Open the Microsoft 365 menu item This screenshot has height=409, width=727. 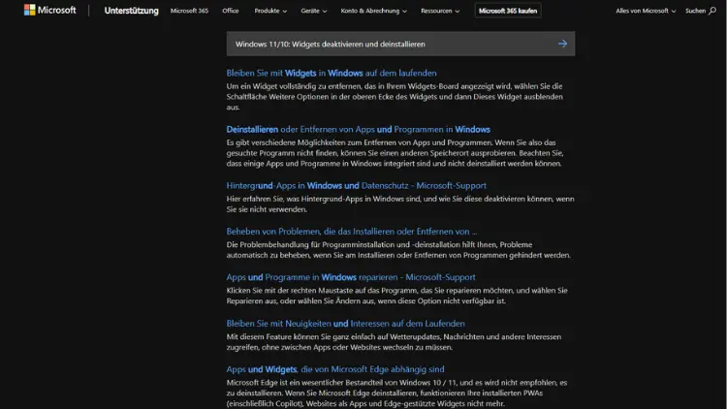click(189, 11)
